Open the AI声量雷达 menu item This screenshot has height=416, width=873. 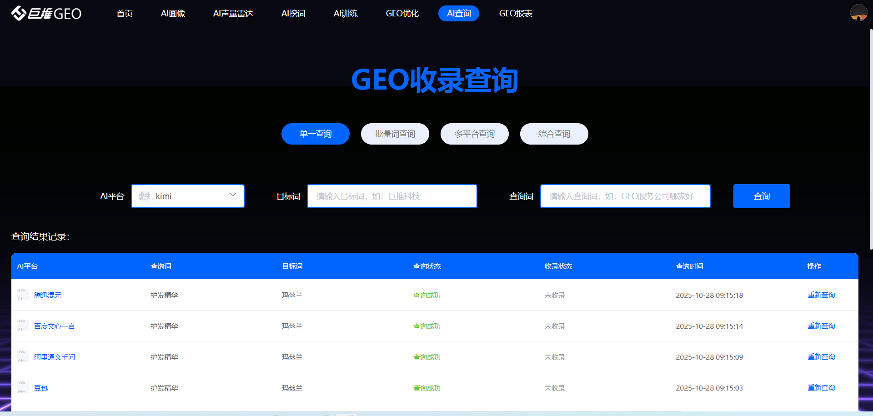233,14
